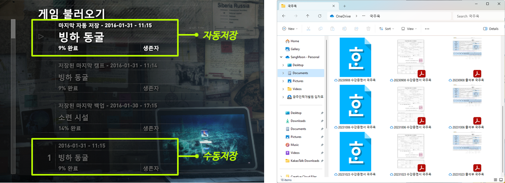This screenshot has height=183, width=505.
Task: Open the Sort dropdown menu
Action: 387,29
